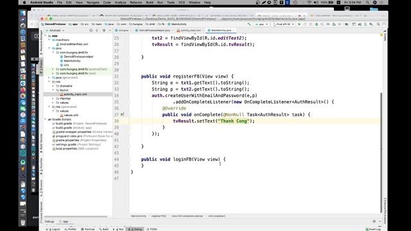
Task: Open the Profiler tool window button
Action: pyautogui.click(x=70, y=229)
